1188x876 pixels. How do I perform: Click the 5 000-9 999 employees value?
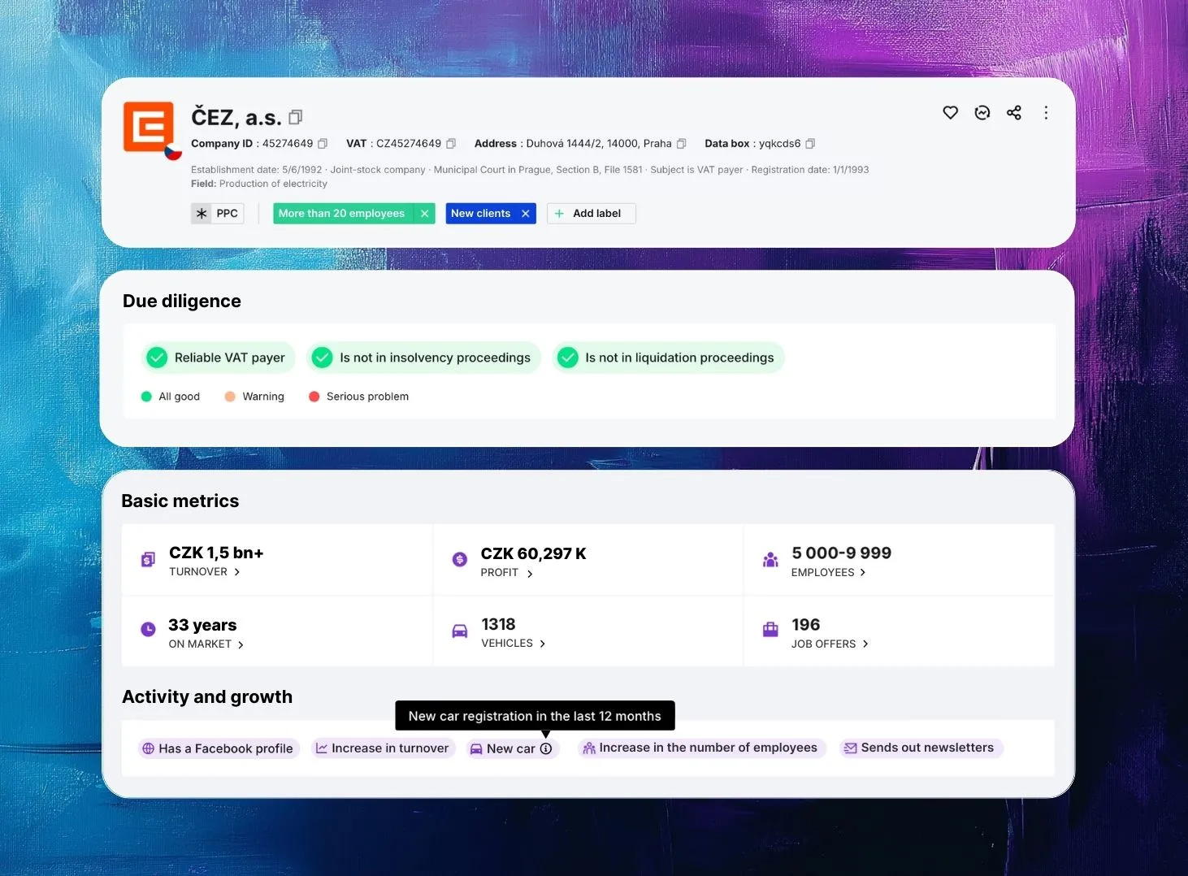841,553
